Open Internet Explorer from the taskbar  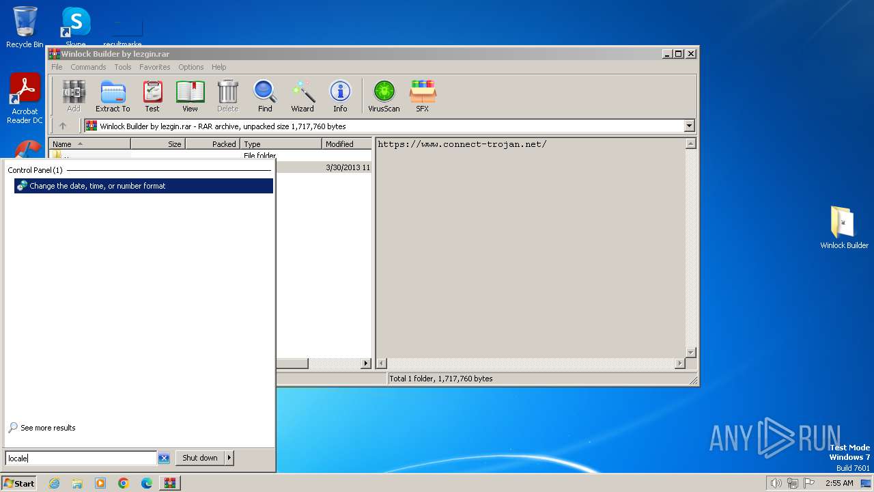[x=54, y=483]
